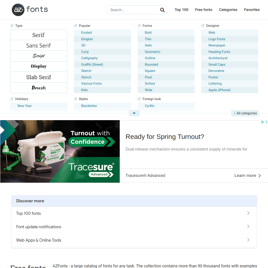Screen dimensions: 268x268
Task: Select the Sans Serif font type
Action: (38, 46)
